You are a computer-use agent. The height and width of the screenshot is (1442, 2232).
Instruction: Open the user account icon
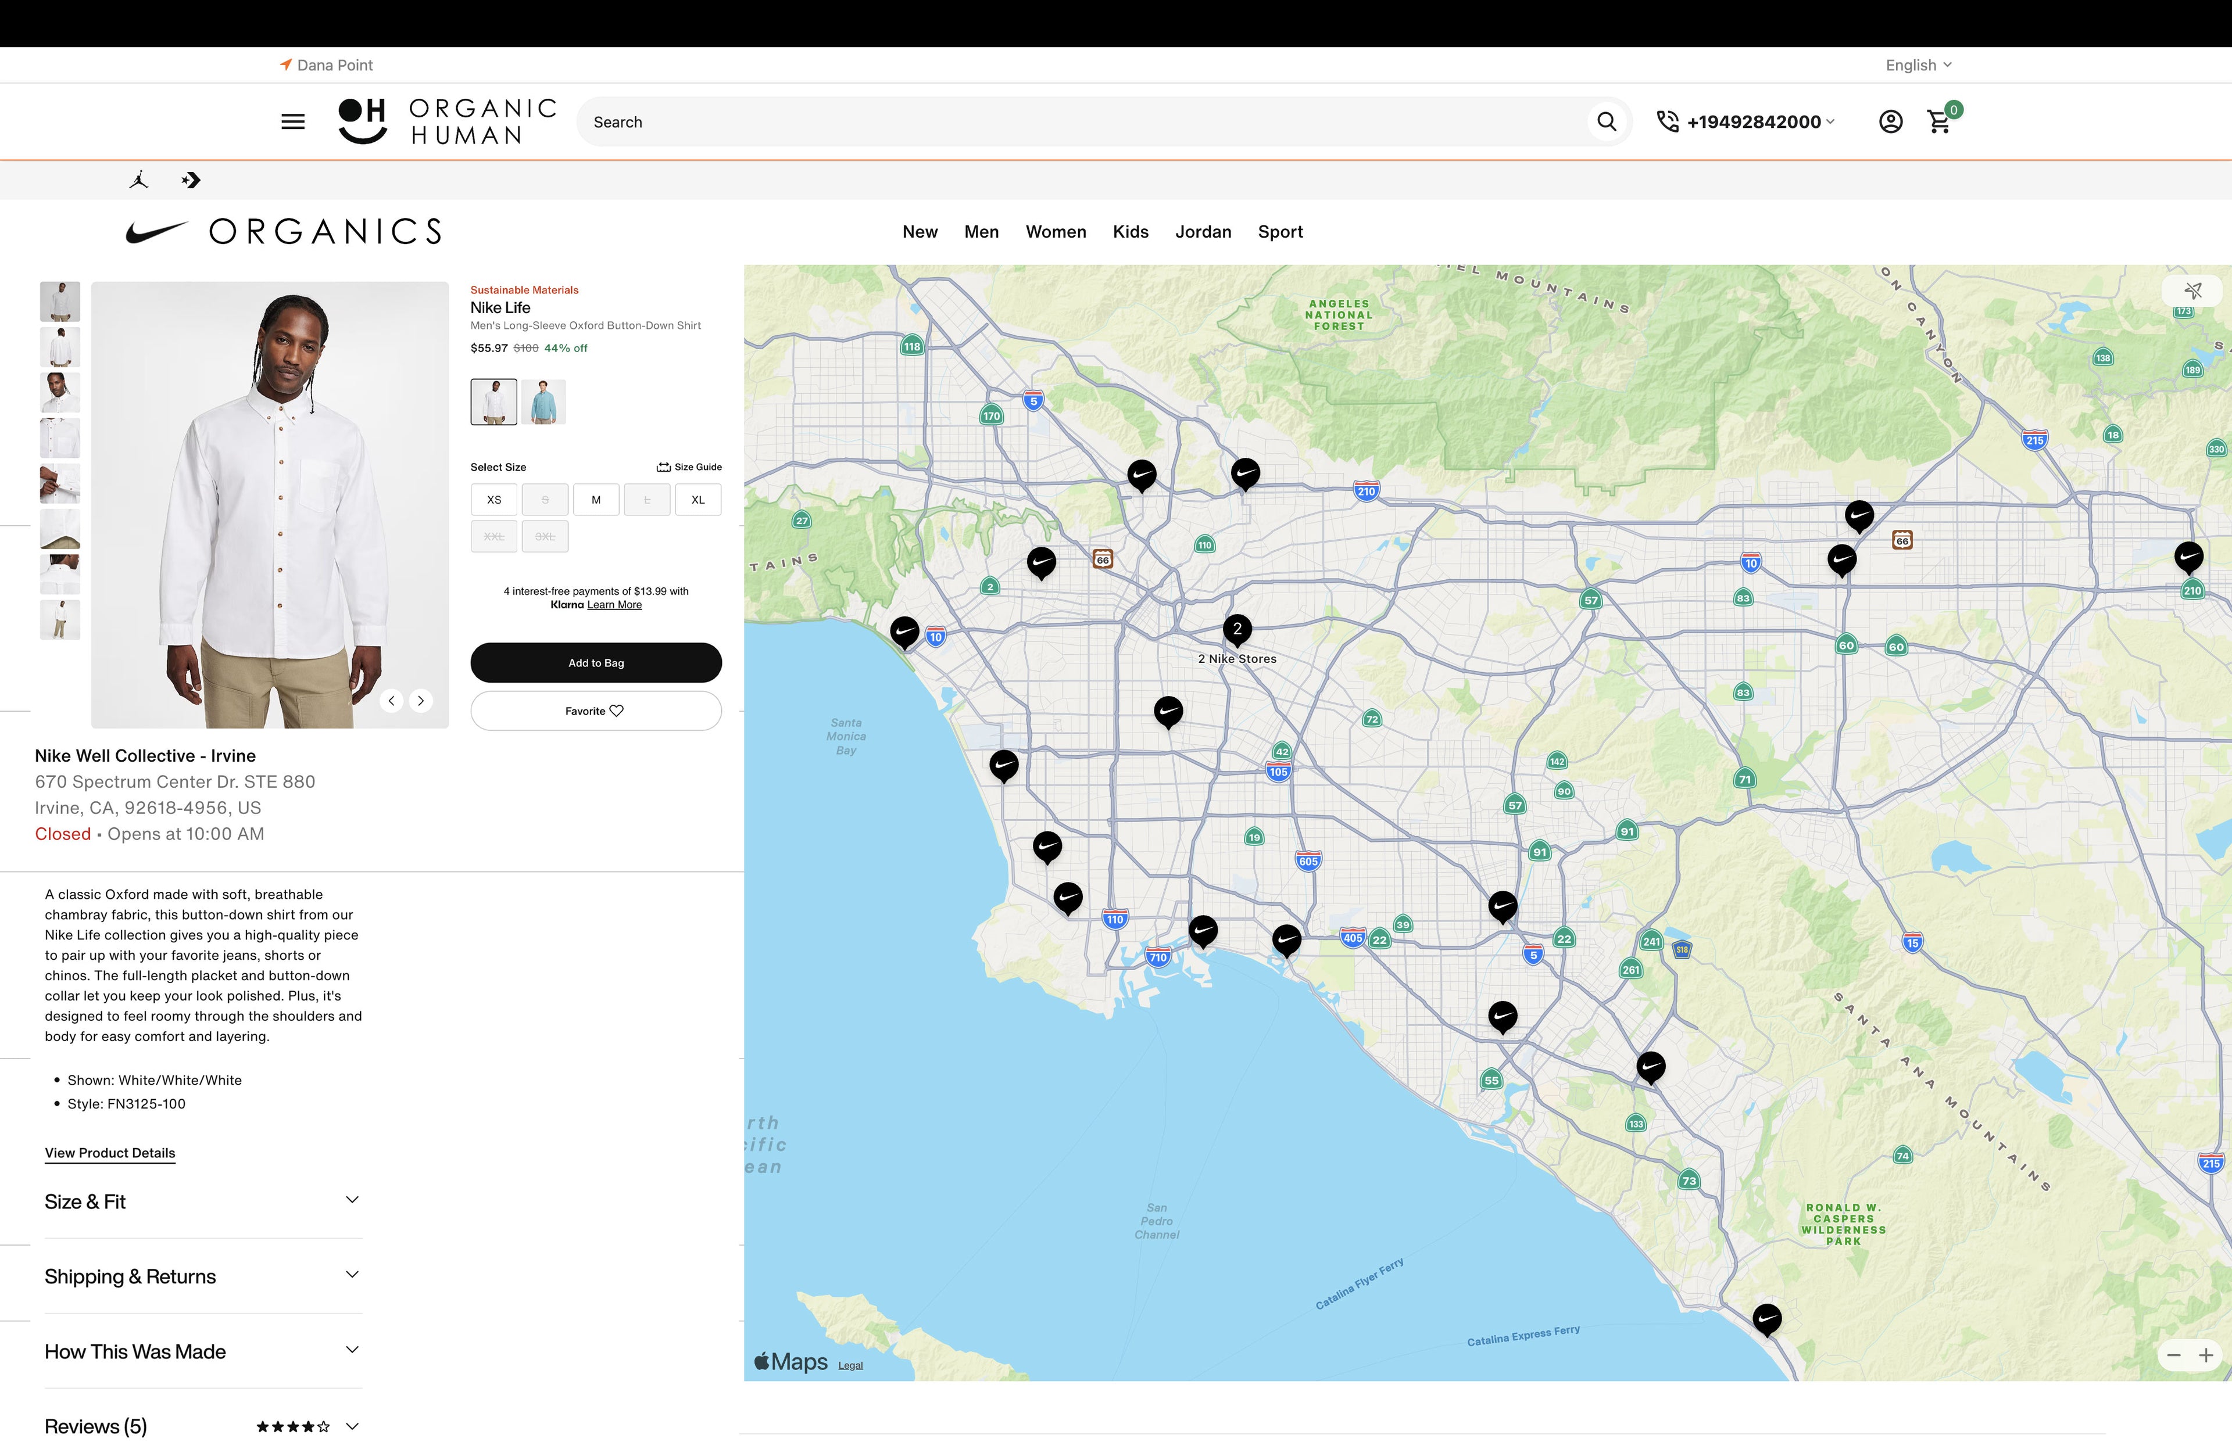tap(1890, 122)
